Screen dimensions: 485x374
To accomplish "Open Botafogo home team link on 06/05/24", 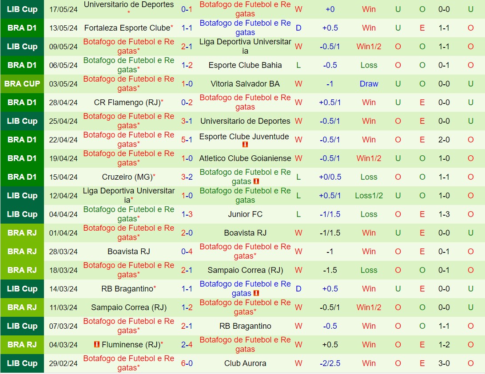I will click(x=129, y=65).
